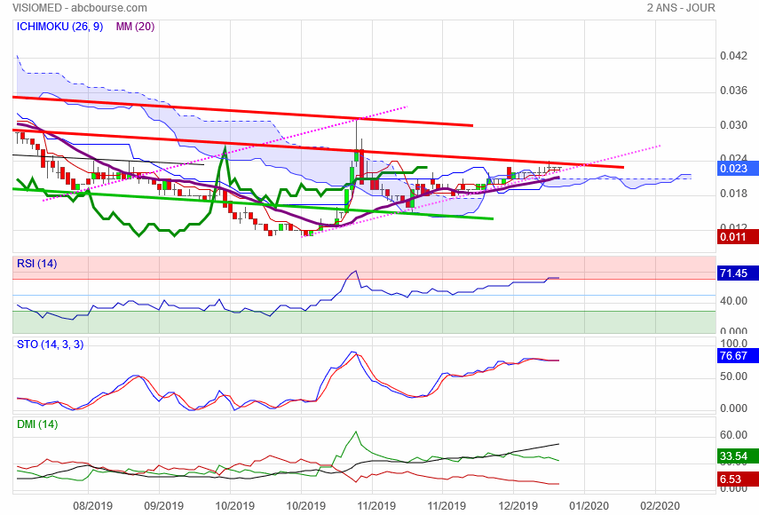This screenshot has height=515, width=759.
Task: Click the green DMI value 33.54 tag
Action: pos(737,456)
